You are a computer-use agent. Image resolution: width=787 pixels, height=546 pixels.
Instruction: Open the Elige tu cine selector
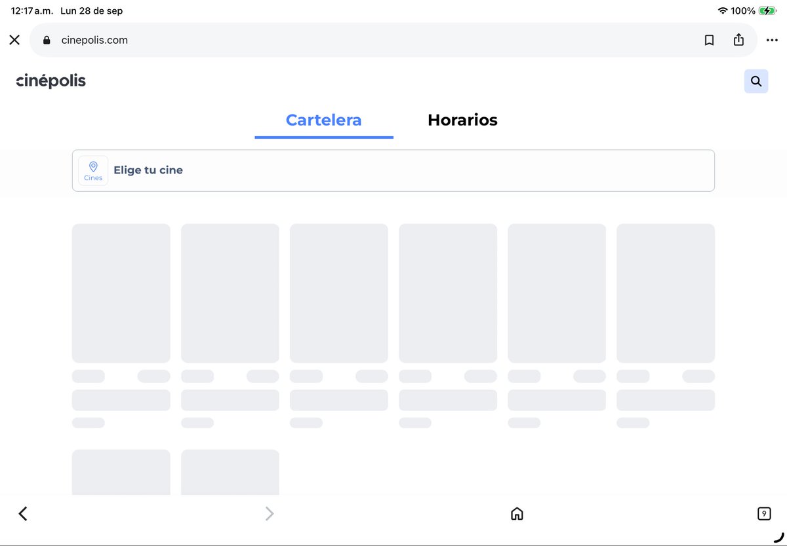click(x=393, y=170)
